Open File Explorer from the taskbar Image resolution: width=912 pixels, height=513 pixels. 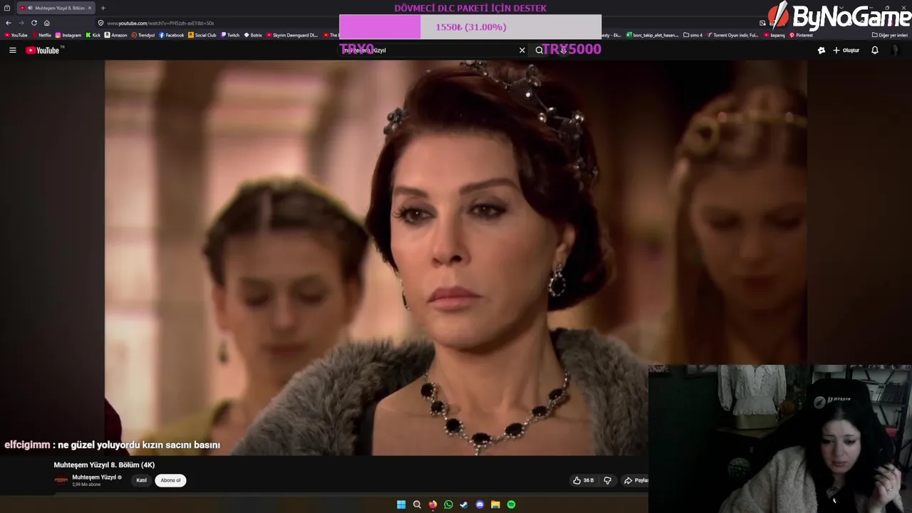495,504
